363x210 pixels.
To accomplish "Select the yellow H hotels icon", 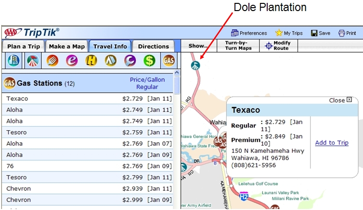I will 91,61.
